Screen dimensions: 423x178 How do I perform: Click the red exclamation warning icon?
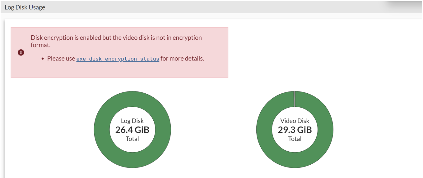coord(21,52)
